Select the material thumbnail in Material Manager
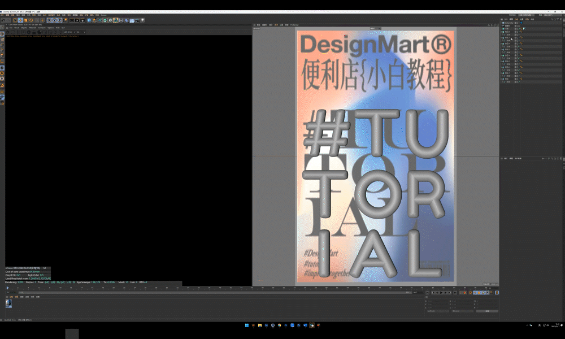 click(8, 303)
